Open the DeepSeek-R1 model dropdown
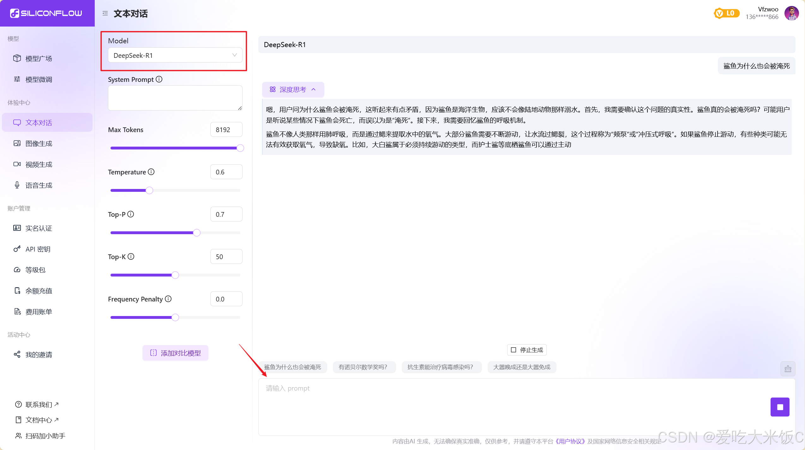The height and width of the screenshot is (450, 805). point(175,55)
